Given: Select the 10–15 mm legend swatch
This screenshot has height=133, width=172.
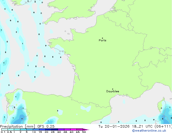Looking at the screenshot, I should (36, 129).
